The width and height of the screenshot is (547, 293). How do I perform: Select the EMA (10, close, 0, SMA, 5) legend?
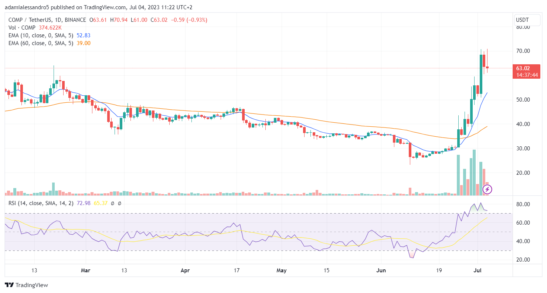tap(41, 35)
